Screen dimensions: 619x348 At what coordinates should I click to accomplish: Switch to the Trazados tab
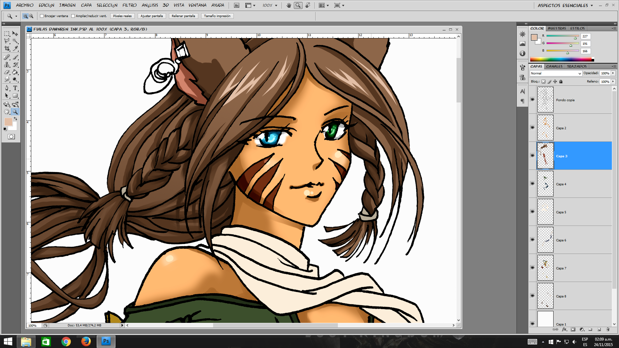point(577,66)
